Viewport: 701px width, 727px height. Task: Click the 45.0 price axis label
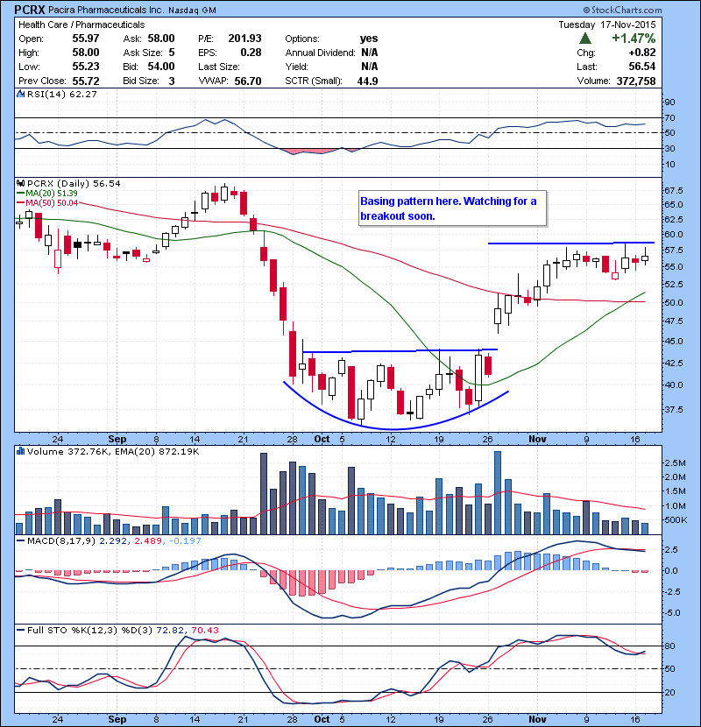click(x=674, y=342)
